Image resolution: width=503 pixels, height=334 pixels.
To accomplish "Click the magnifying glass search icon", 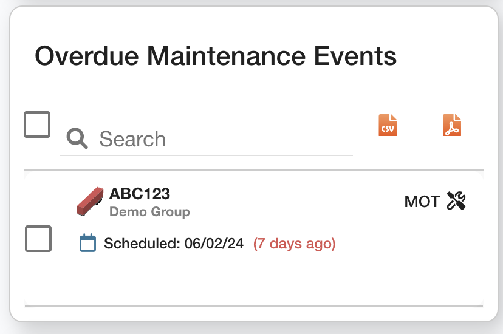I will pyautogui.click(x=77, y=139).
